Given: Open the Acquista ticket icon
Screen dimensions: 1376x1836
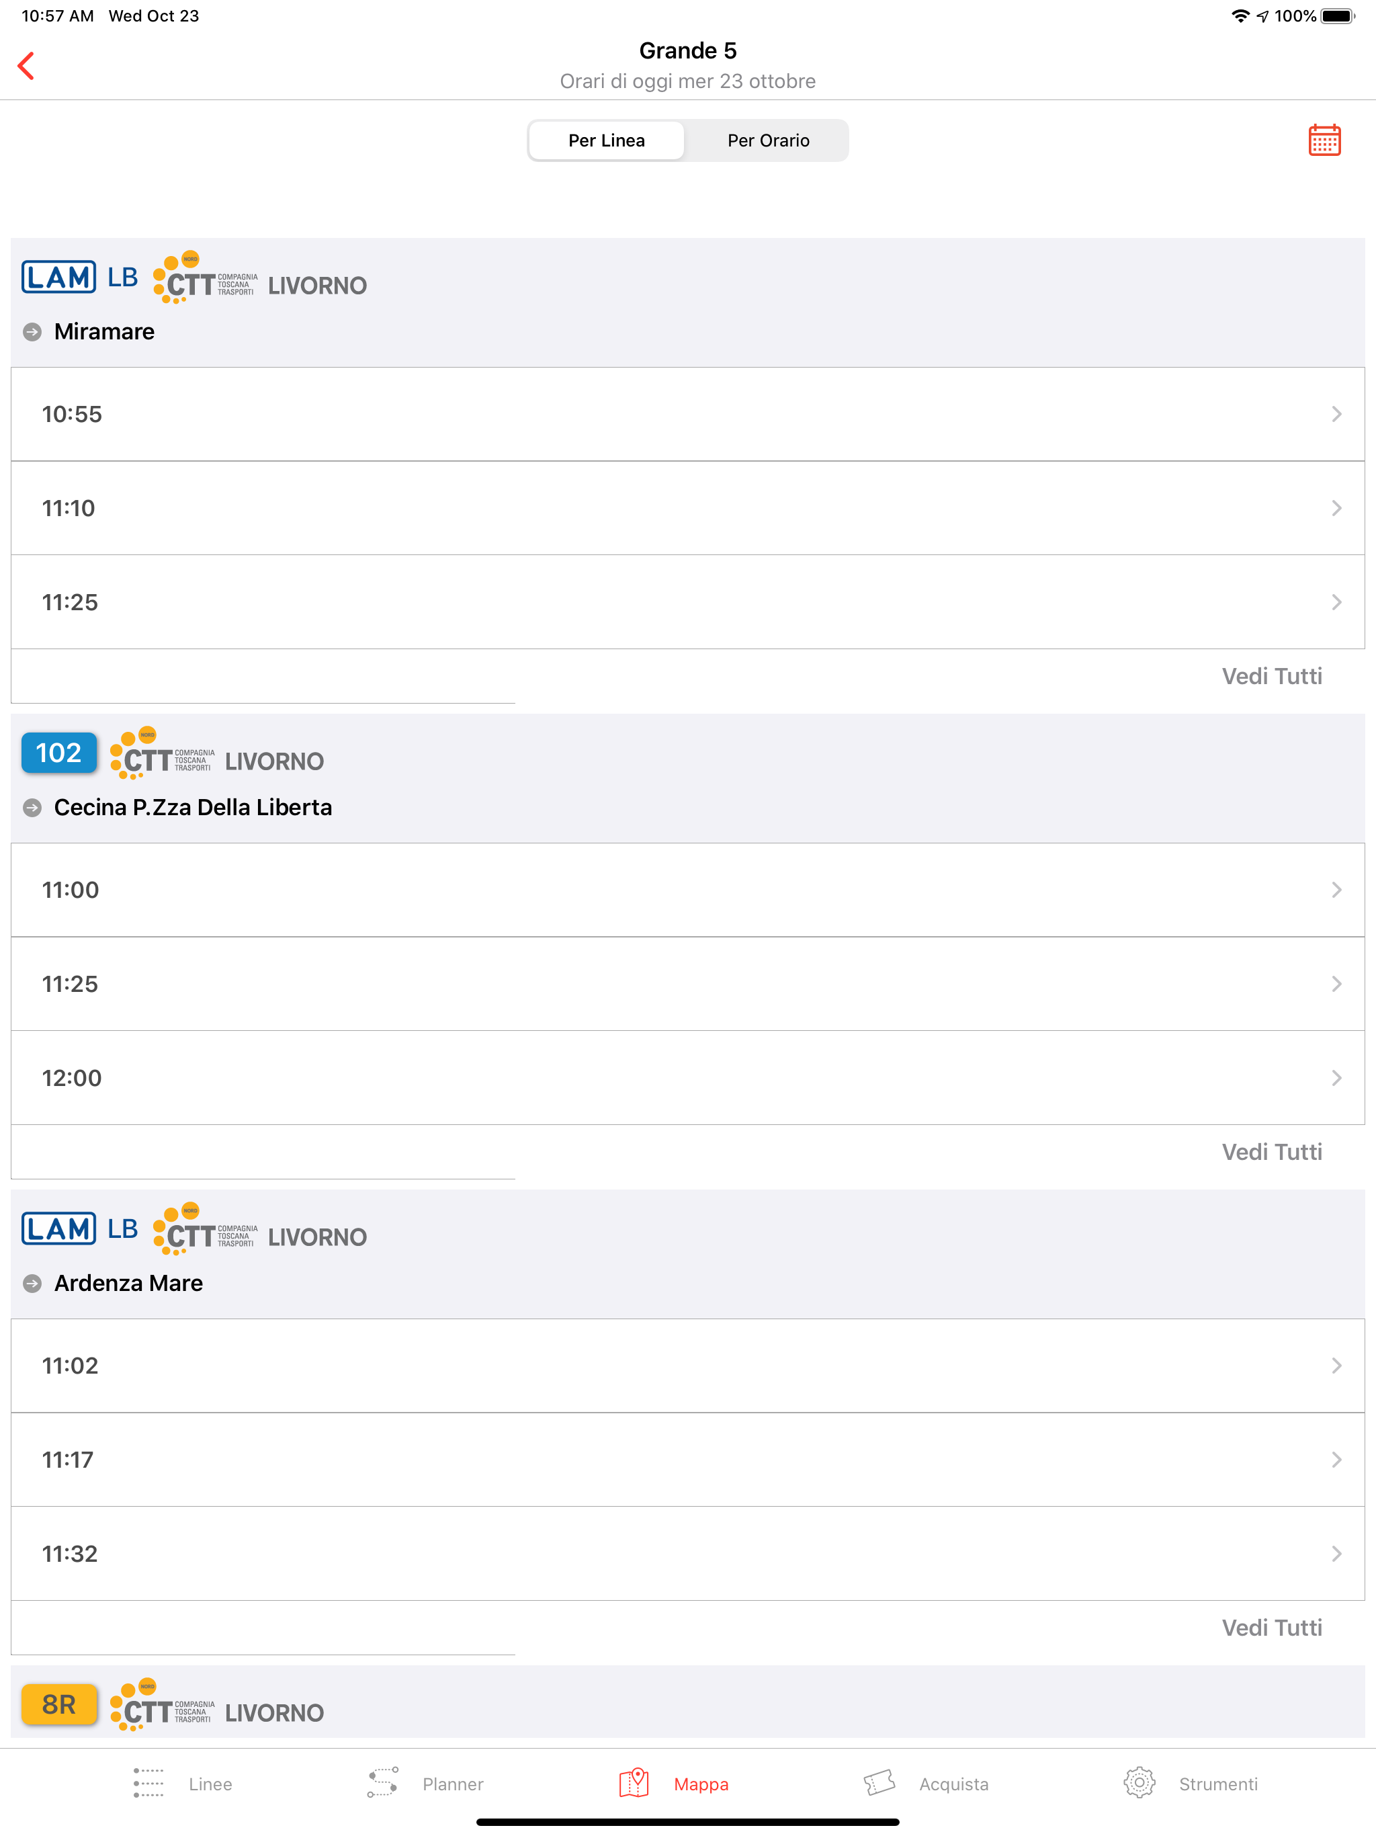Looking at the screenshot, I should click(879, 1783).
